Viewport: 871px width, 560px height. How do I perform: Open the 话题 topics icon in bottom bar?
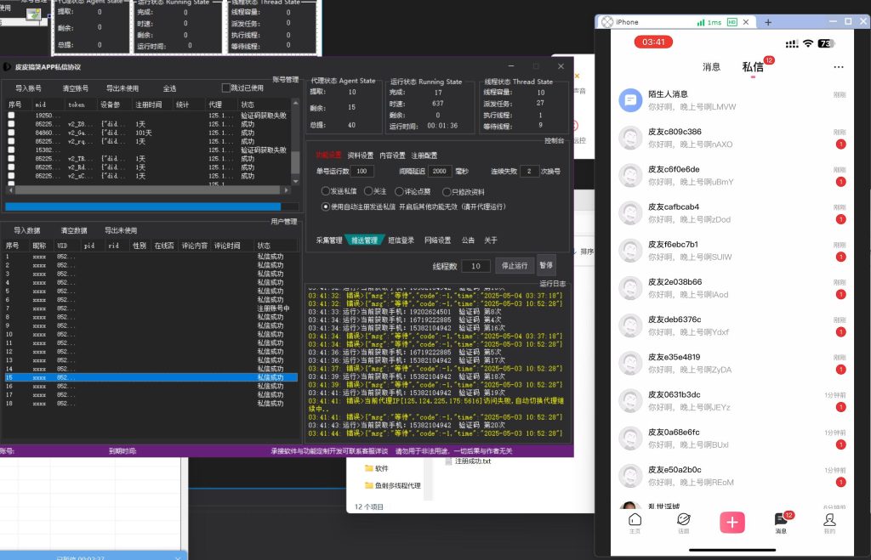pyautogui.click(x=683, y=521)
